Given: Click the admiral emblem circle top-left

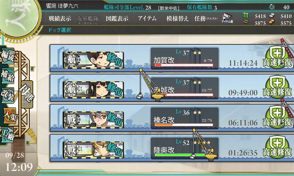Looking at the screenshot, I should tap(19, 18).
